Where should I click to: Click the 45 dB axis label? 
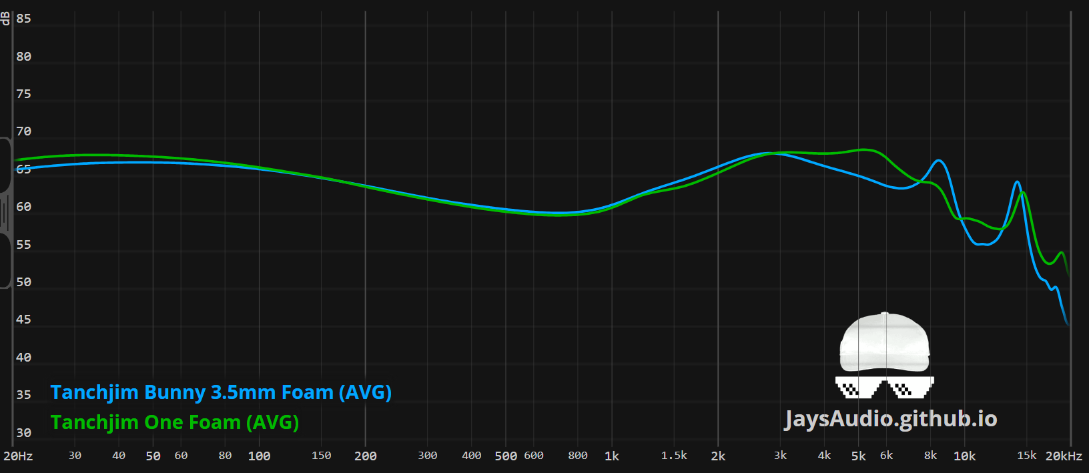click(23, 320)
